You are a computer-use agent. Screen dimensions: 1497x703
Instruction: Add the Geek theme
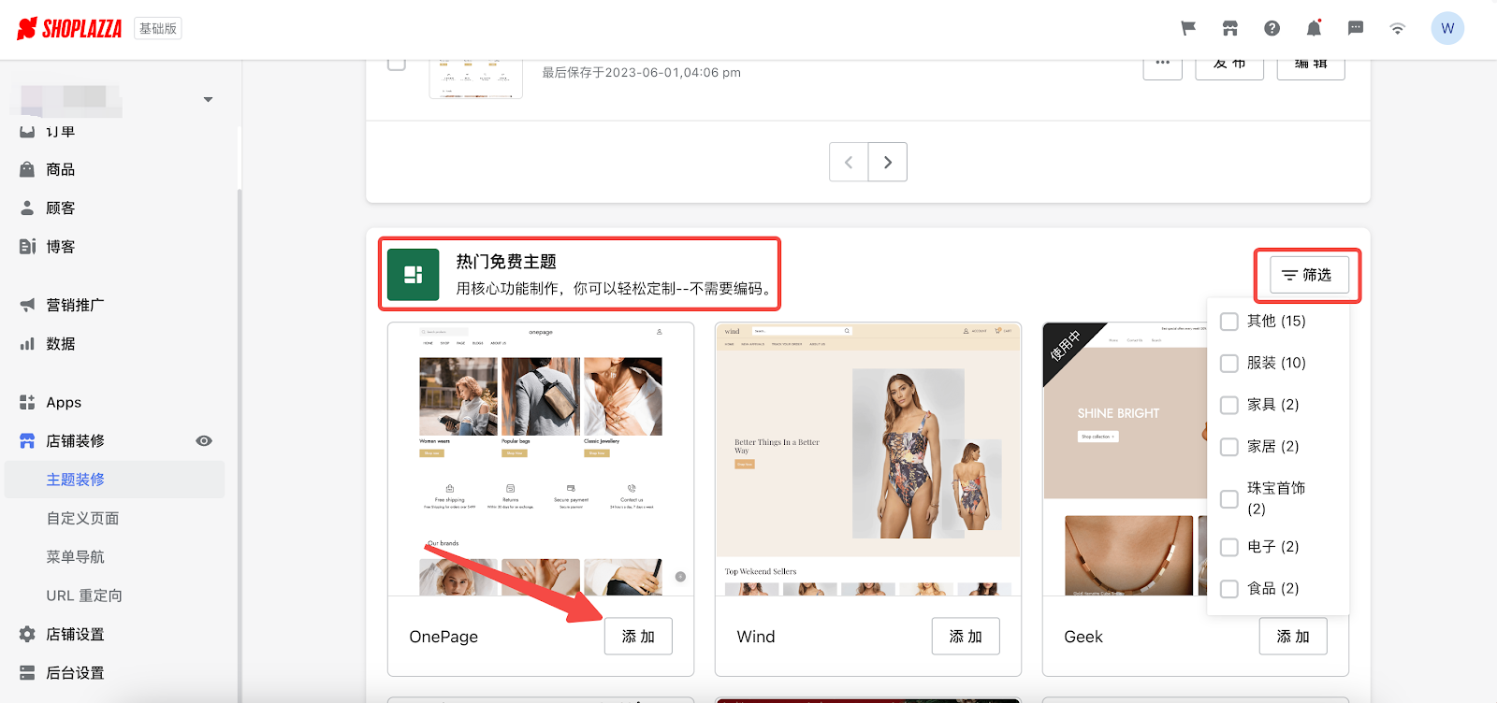(x=1293, y=637)
